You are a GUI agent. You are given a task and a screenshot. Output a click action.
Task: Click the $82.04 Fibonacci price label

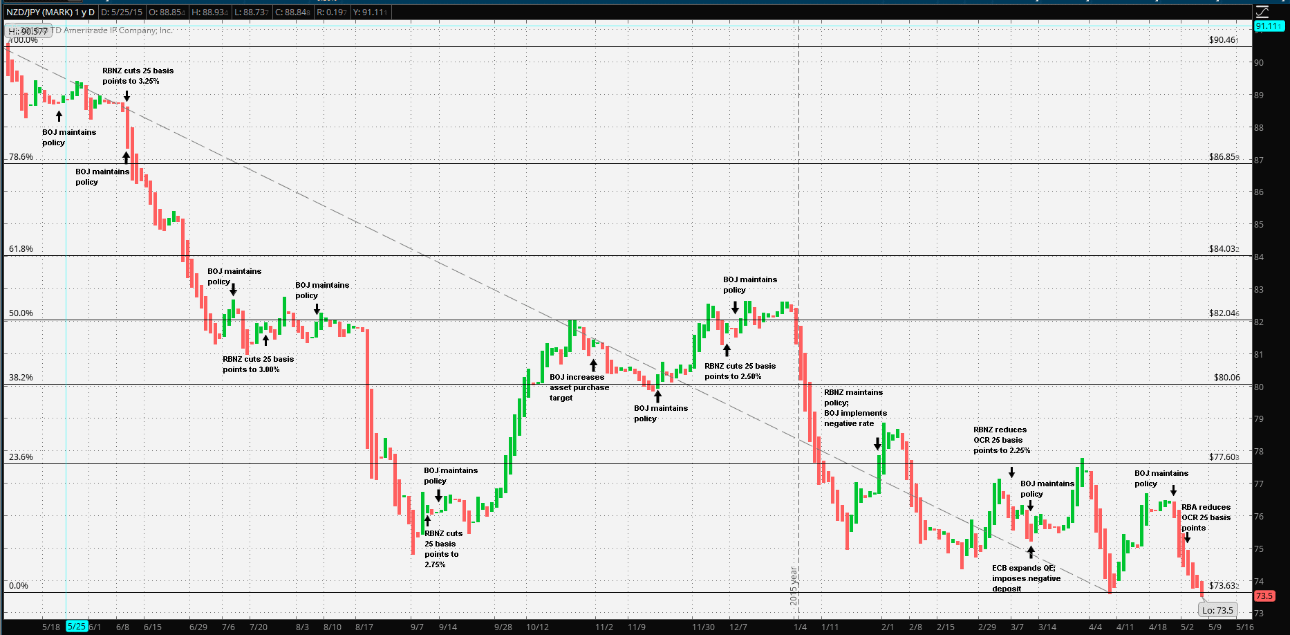[x=1224, y=313]
